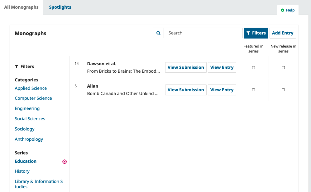Mark Allan as featured in series

pos(253,90)
